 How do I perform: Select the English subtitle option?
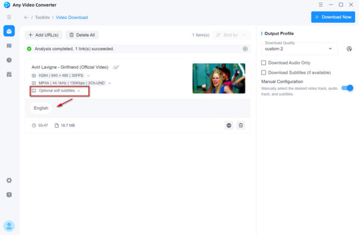(x=41, y=108)
